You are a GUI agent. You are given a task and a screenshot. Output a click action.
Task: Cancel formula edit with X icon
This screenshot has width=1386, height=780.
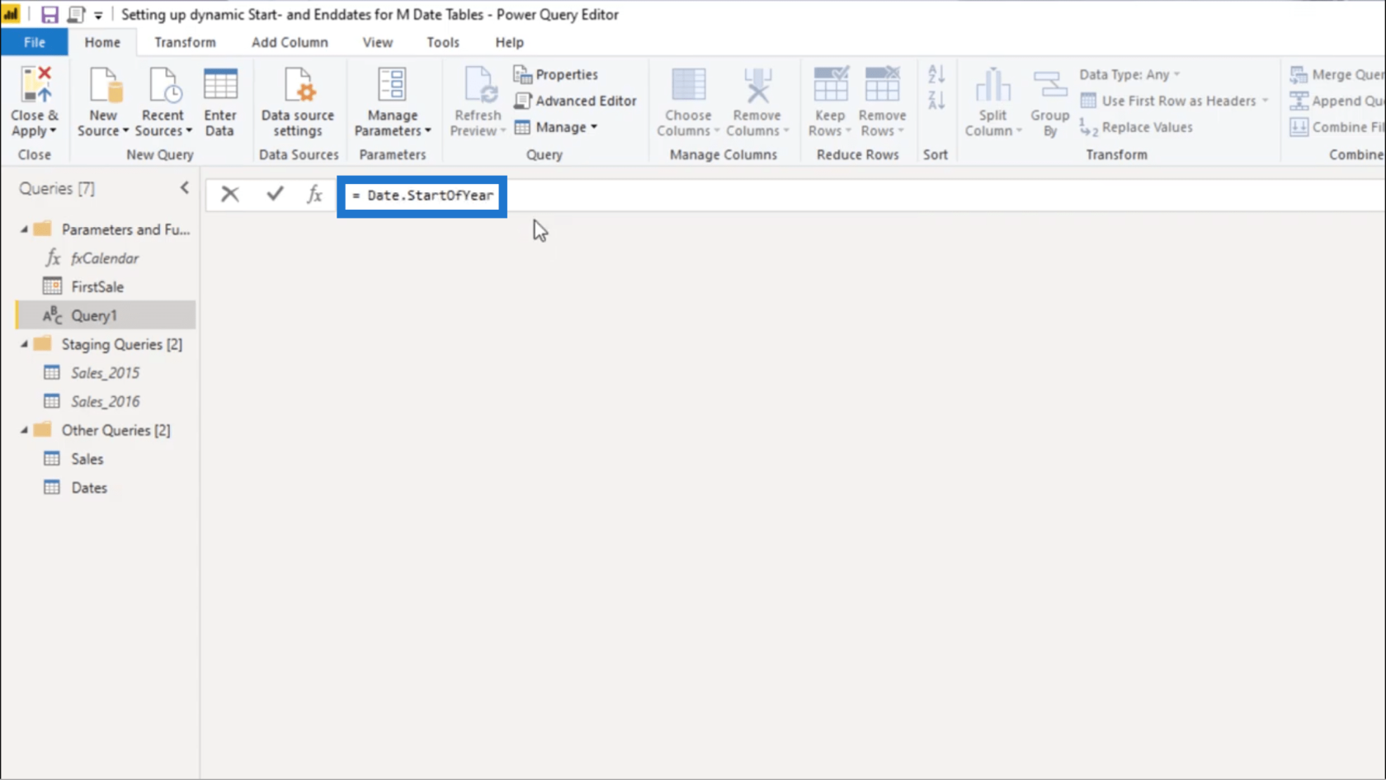click(x=230, y=194)
